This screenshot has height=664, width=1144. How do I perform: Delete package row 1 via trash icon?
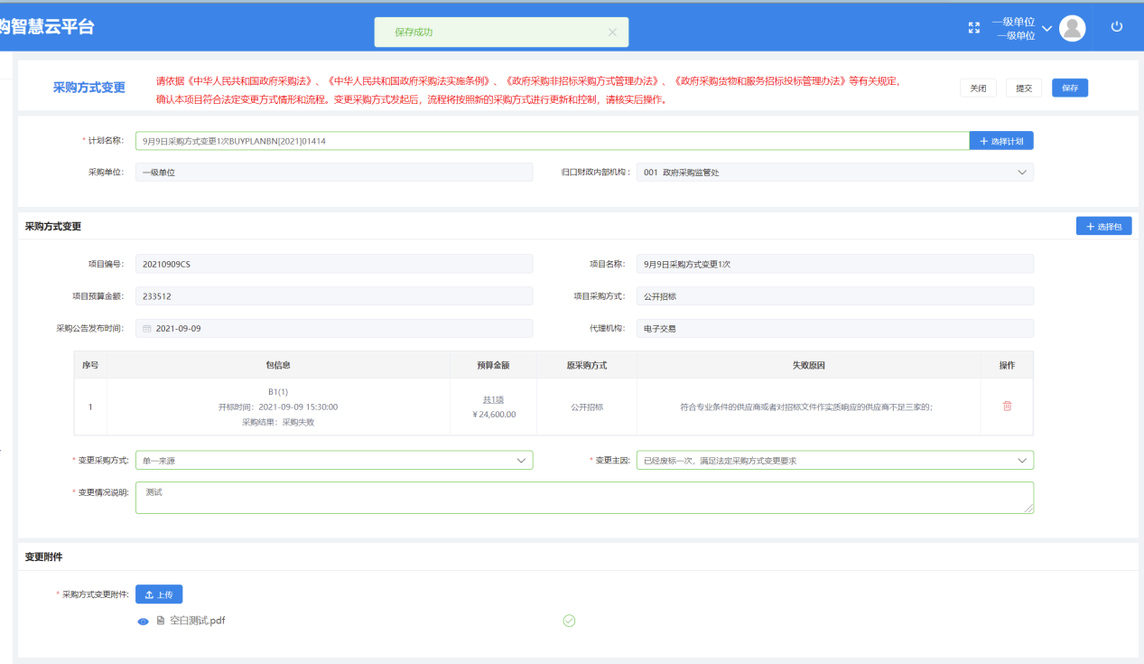click(x=1008, y=406)
